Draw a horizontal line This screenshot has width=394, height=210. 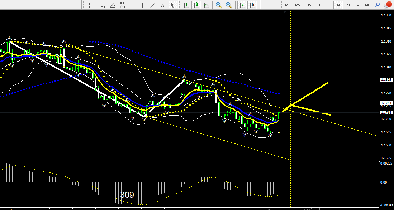[133, 5]
